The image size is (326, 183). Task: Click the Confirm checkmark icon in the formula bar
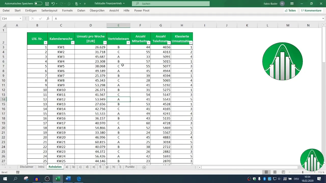(x=40, y=19)
